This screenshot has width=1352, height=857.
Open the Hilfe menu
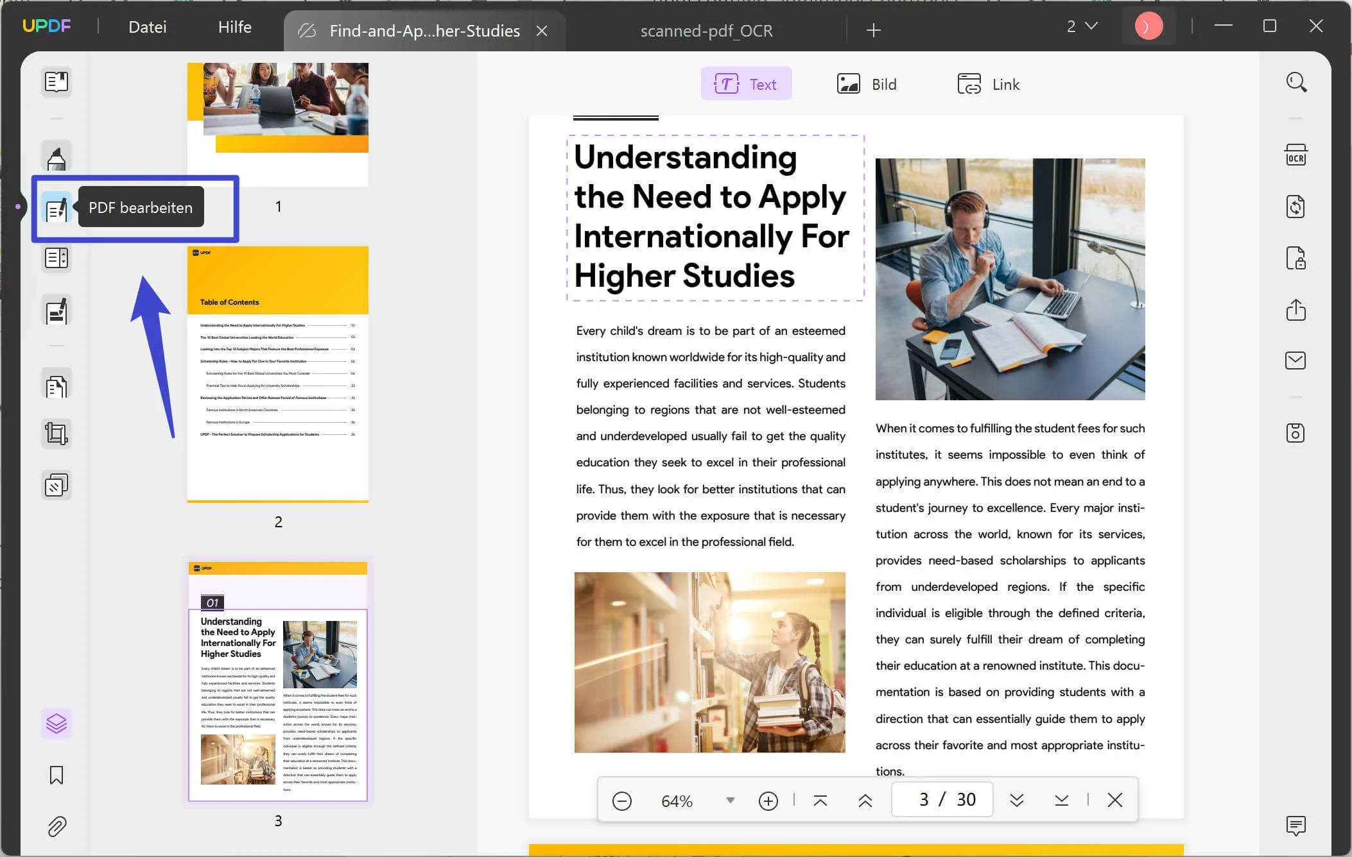point(234,26)
